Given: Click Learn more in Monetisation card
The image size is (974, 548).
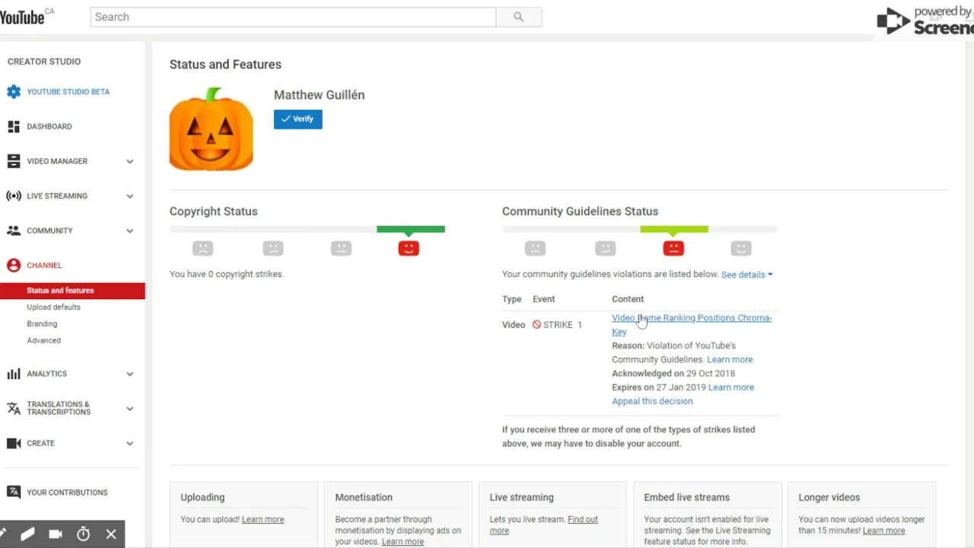Looking at the screenshot, I should coord(403,542).
